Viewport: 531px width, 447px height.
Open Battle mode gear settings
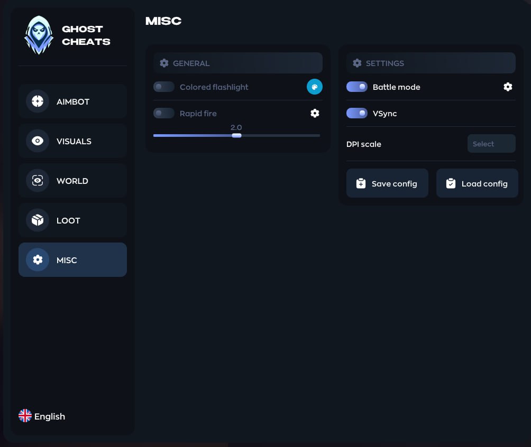click(508, 87)
